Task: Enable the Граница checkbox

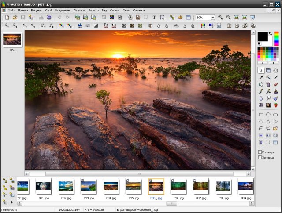Action: pos(260,152)
